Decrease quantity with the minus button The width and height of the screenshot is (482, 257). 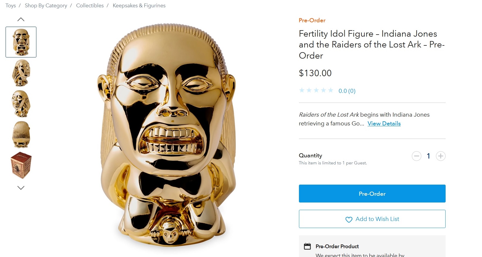pos(416,156)
